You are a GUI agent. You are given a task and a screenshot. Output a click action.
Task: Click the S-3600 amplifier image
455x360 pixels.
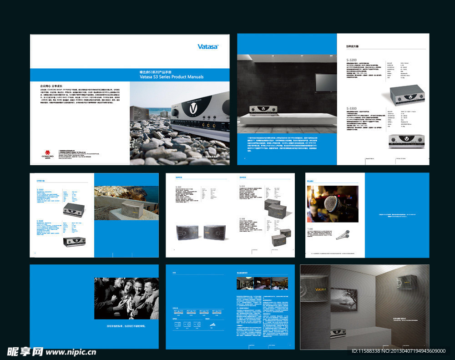[75, 242]
